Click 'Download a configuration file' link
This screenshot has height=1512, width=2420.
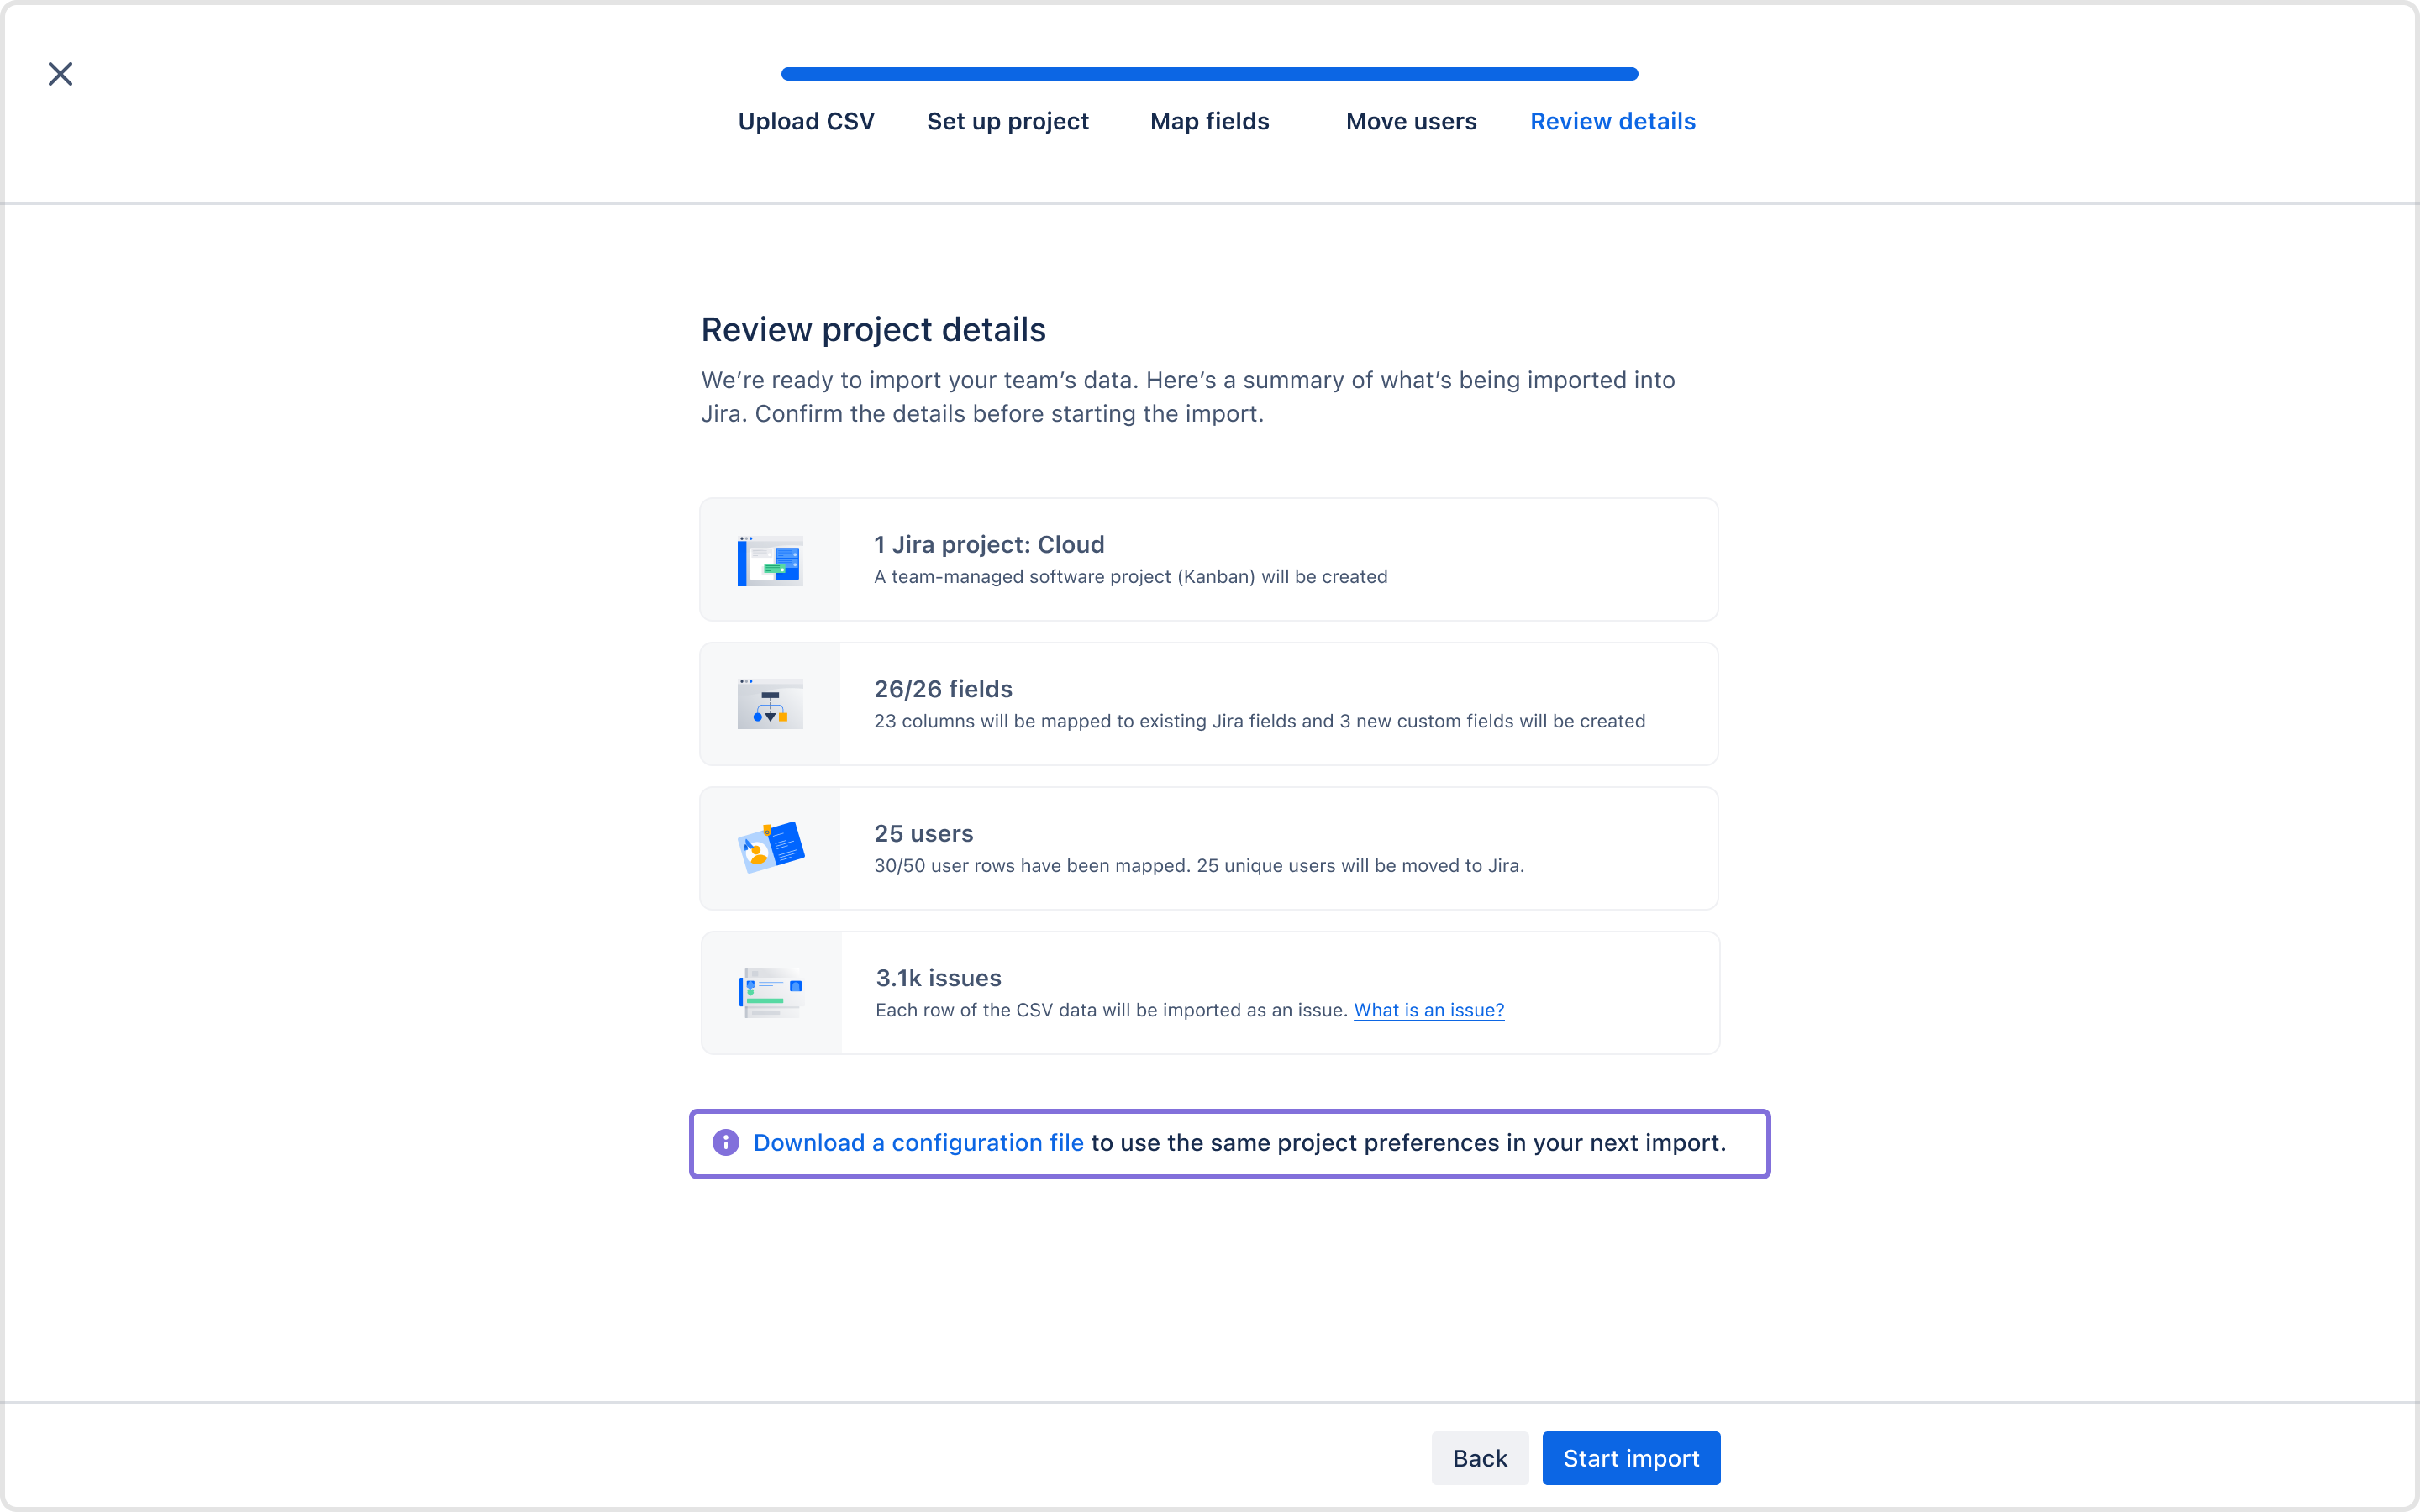[918, 1143]
